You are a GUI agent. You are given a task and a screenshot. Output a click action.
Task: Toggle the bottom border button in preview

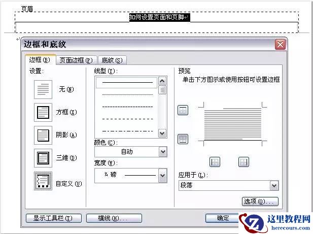pyautogui.click(x=183, y=139)
